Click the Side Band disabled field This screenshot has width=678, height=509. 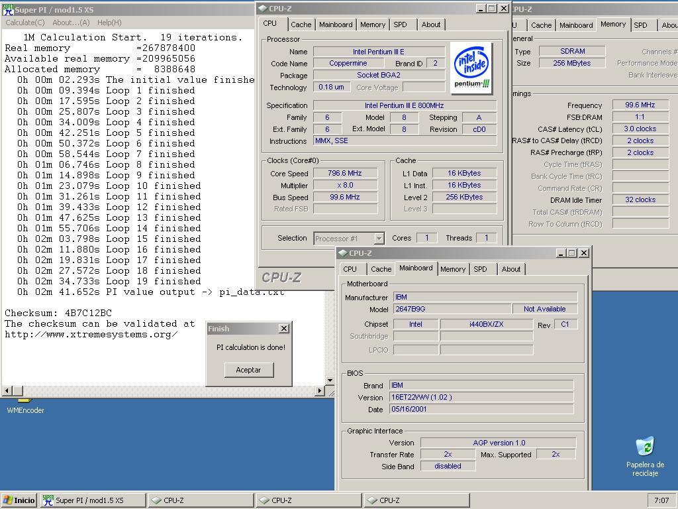(x=448, y=466)
